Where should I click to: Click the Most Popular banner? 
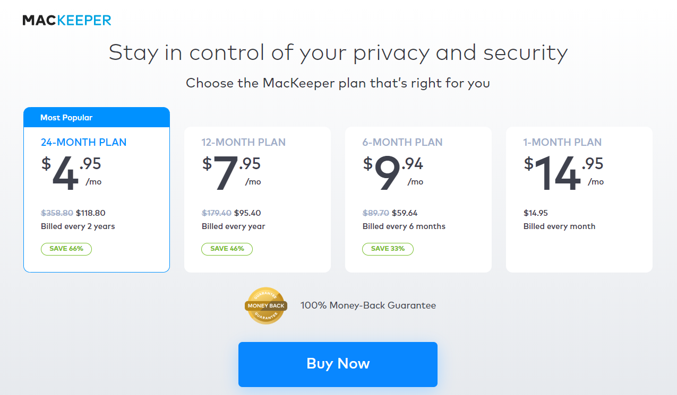click(x=97, y=118)
